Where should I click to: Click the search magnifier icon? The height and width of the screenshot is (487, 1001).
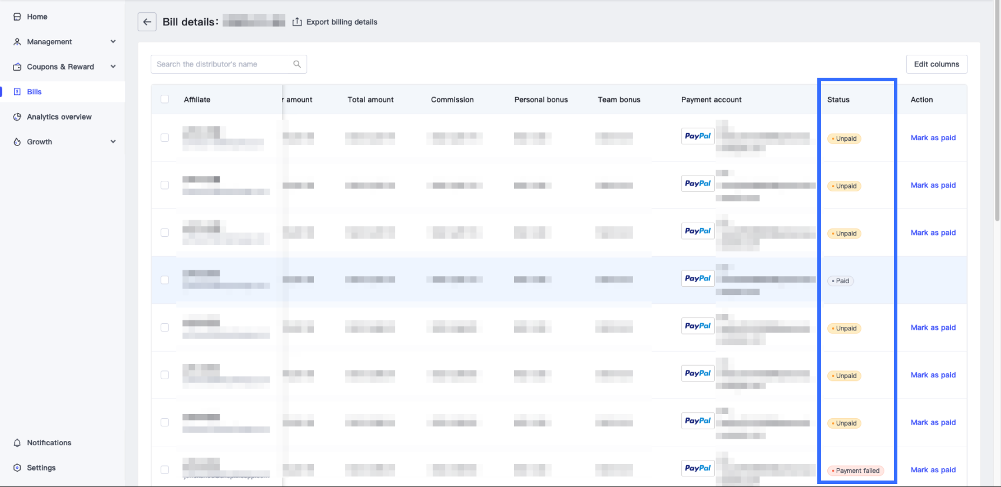(x=297, y=64)
